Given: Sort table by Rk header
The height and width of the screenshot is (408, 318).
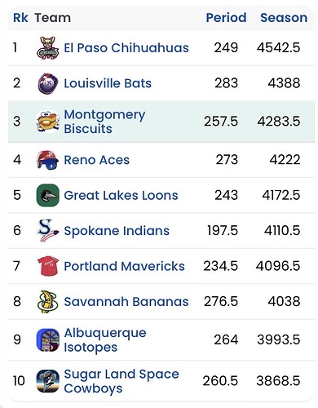Looking at the screenshot, I should point(20,18).
